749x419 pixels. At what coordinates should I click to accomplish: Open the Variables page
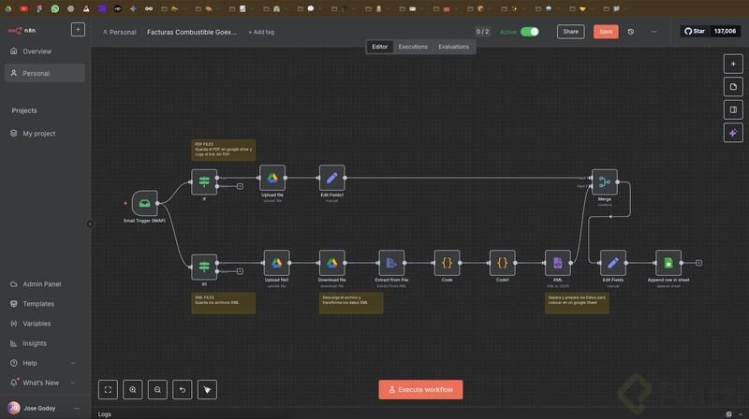(x=37, y=324)
